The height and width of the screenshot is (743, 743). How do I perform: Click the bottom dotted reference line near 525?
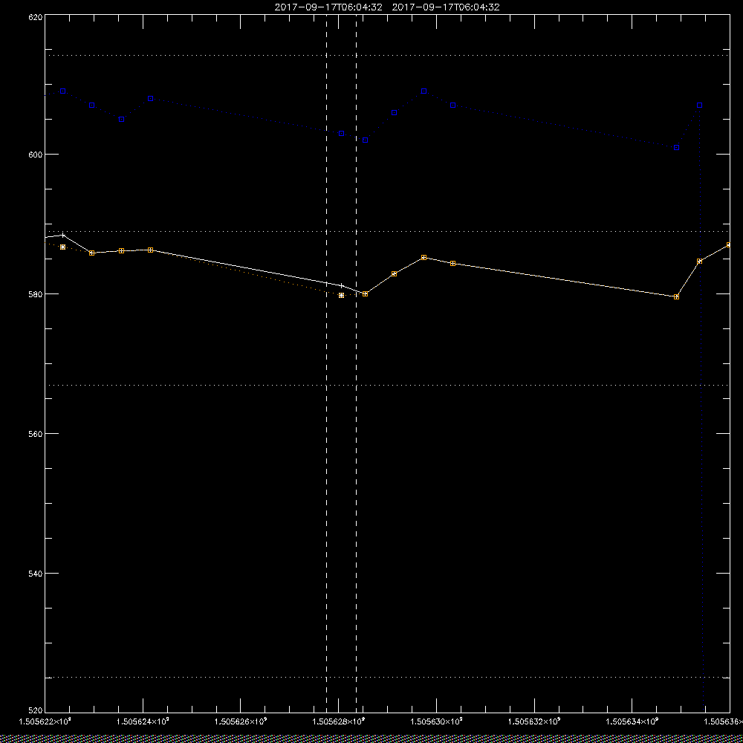(388, 678)
